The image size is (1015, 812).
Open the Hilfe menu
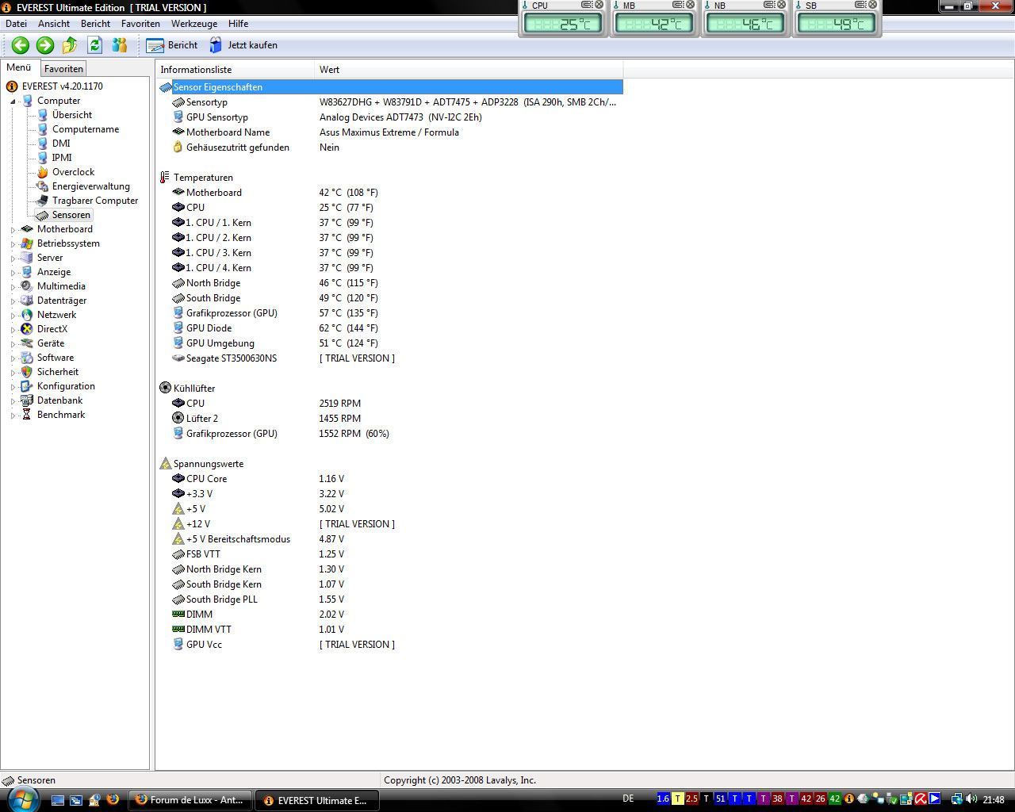(238, 24)
